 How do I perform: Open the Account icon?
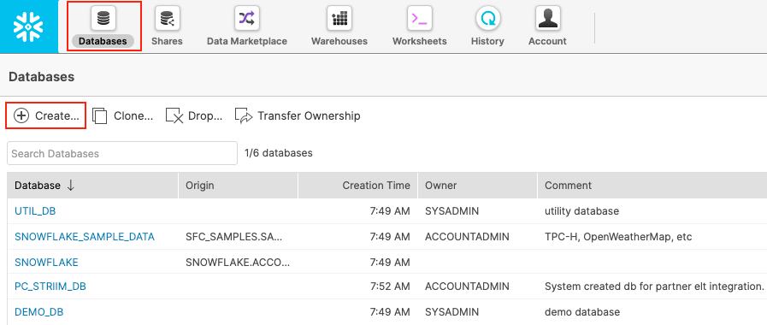point(548,18)
